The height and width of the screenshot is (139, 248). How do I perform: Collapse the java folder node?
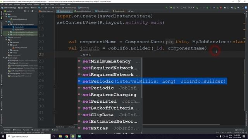tap(6, 22)
